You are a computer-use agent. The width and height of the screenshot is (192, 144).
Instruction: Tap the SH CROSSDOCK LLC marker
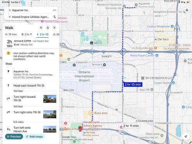coord(143,78)
